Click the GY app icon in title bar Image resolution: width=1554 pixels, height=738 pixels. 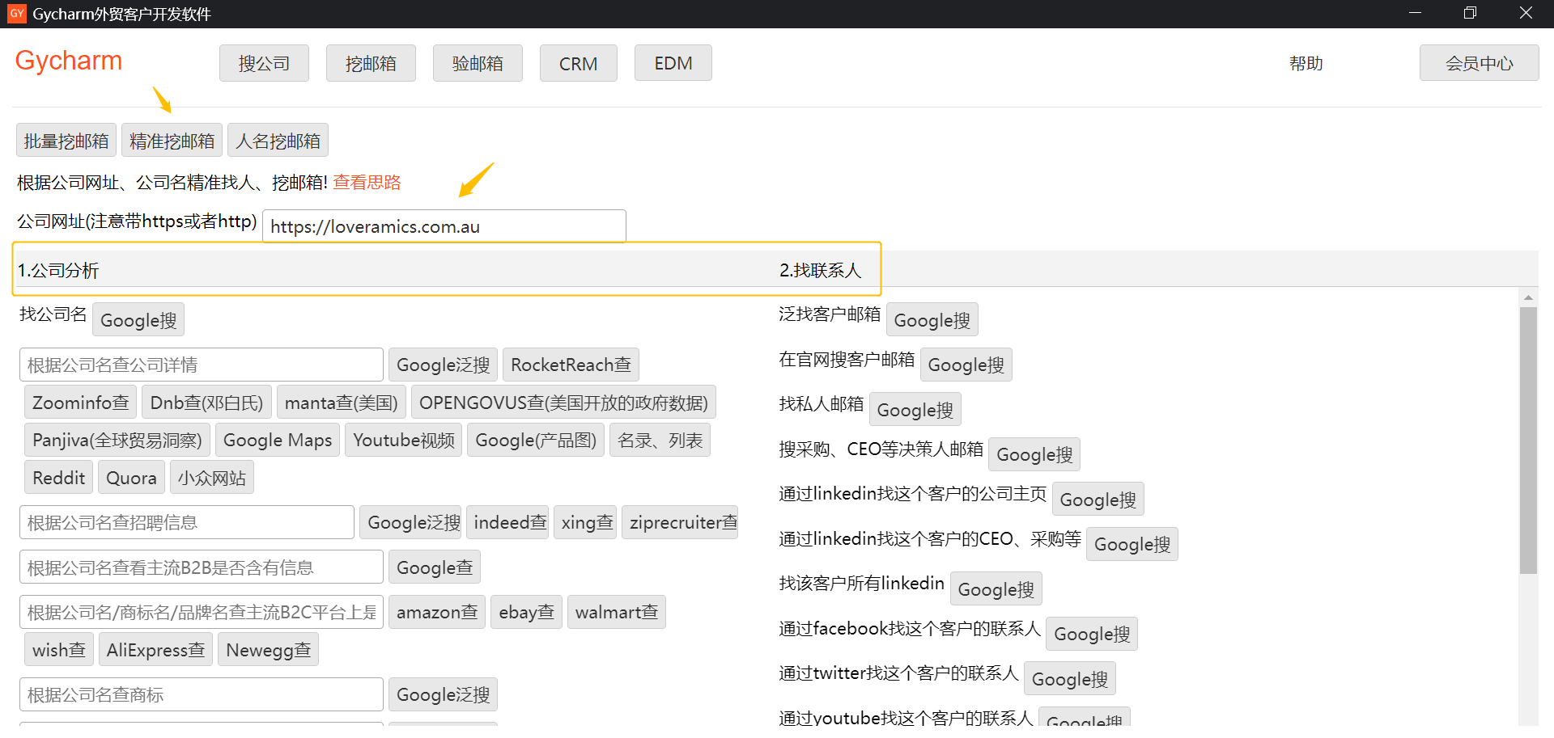coord(16,14)
